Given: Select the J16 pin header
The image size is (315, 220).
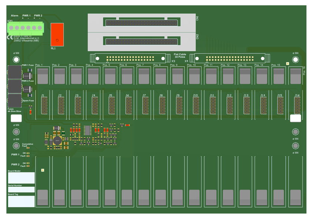Looking at the screenshot, I should coord(297,105).
